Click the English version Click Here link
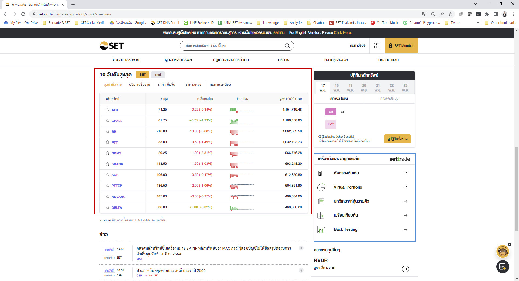Viewport: 519px width, 281px height. click(342, 32)
